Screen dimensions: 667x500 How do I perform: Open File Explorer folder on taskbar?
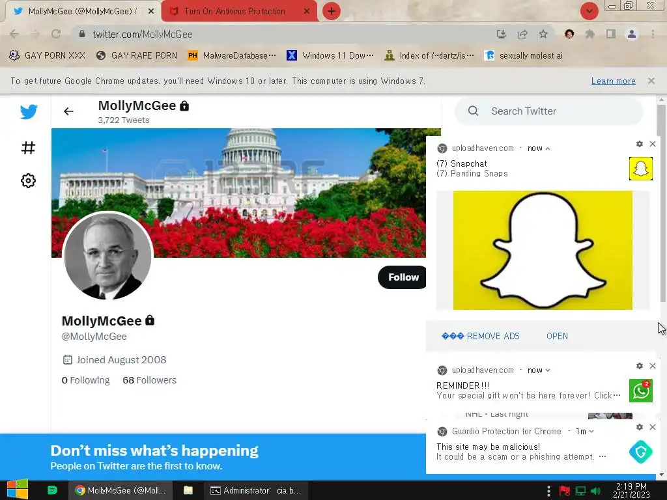[188, 490]
